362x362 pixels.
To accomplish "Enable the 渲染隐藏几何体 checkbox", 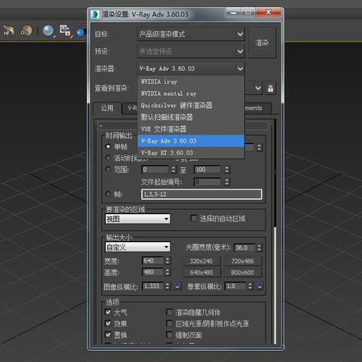I will [x=170, y=312].
